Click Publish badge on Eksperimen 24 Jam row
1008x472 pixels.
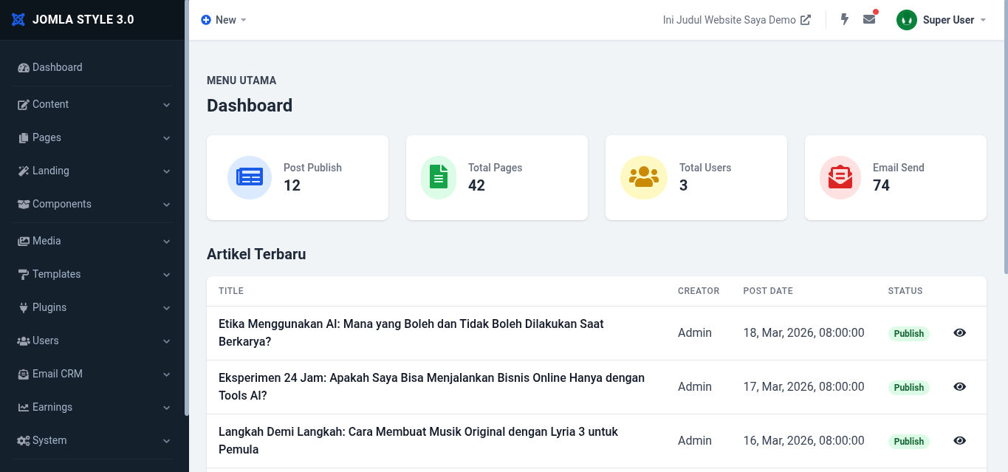tap(909, 387)
